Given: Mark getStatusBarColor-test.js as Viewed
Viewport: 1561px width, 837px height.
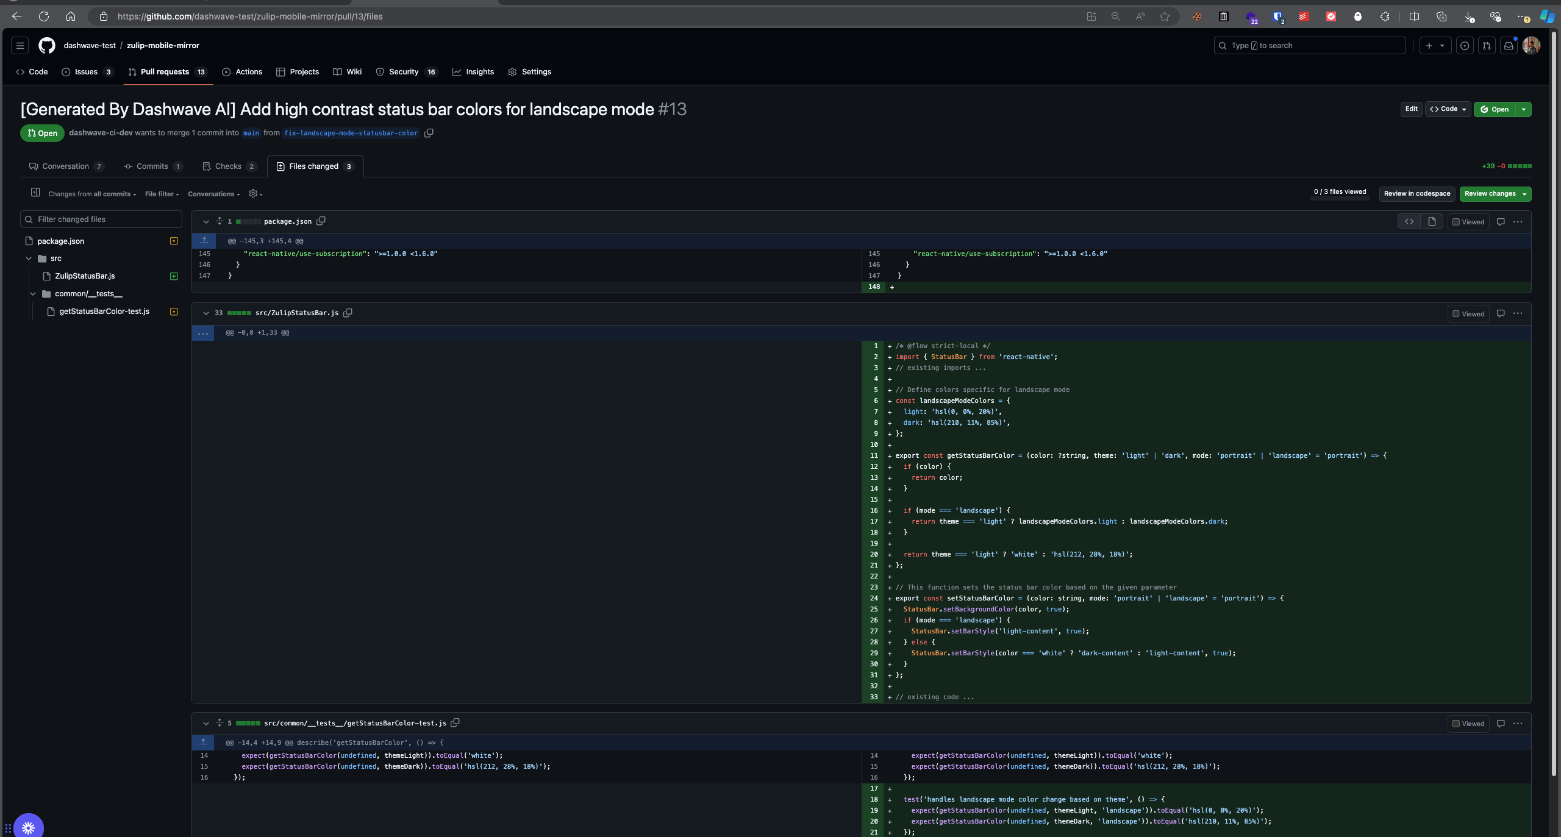Looking at the screenshot, I should [1468, 724].
